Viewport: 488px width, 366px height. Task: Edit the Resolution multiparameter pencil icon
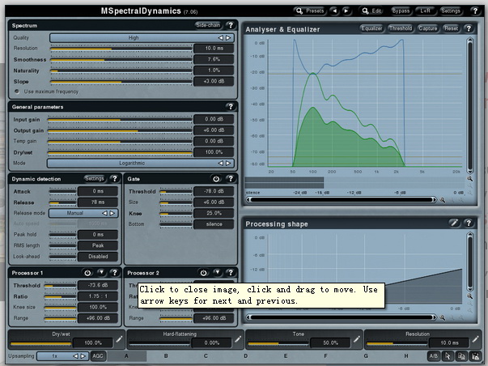tap(475, 339)
